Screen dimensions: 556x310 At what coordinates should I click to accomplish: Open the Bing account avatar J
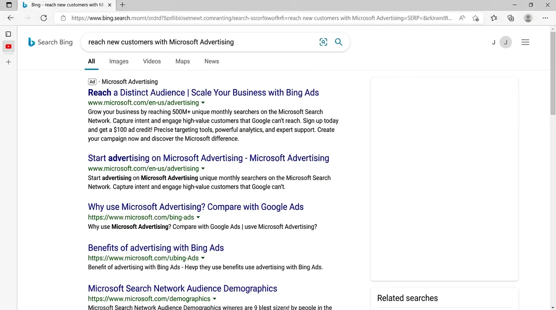(x=505, y=42)
